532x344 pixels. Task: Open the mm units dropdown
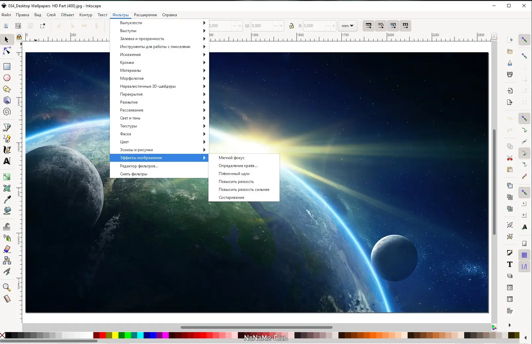(x=347, y=26)
